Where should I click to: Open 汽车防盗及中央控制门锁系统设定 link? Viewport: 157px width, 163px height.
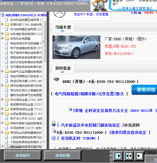(90, 125)
